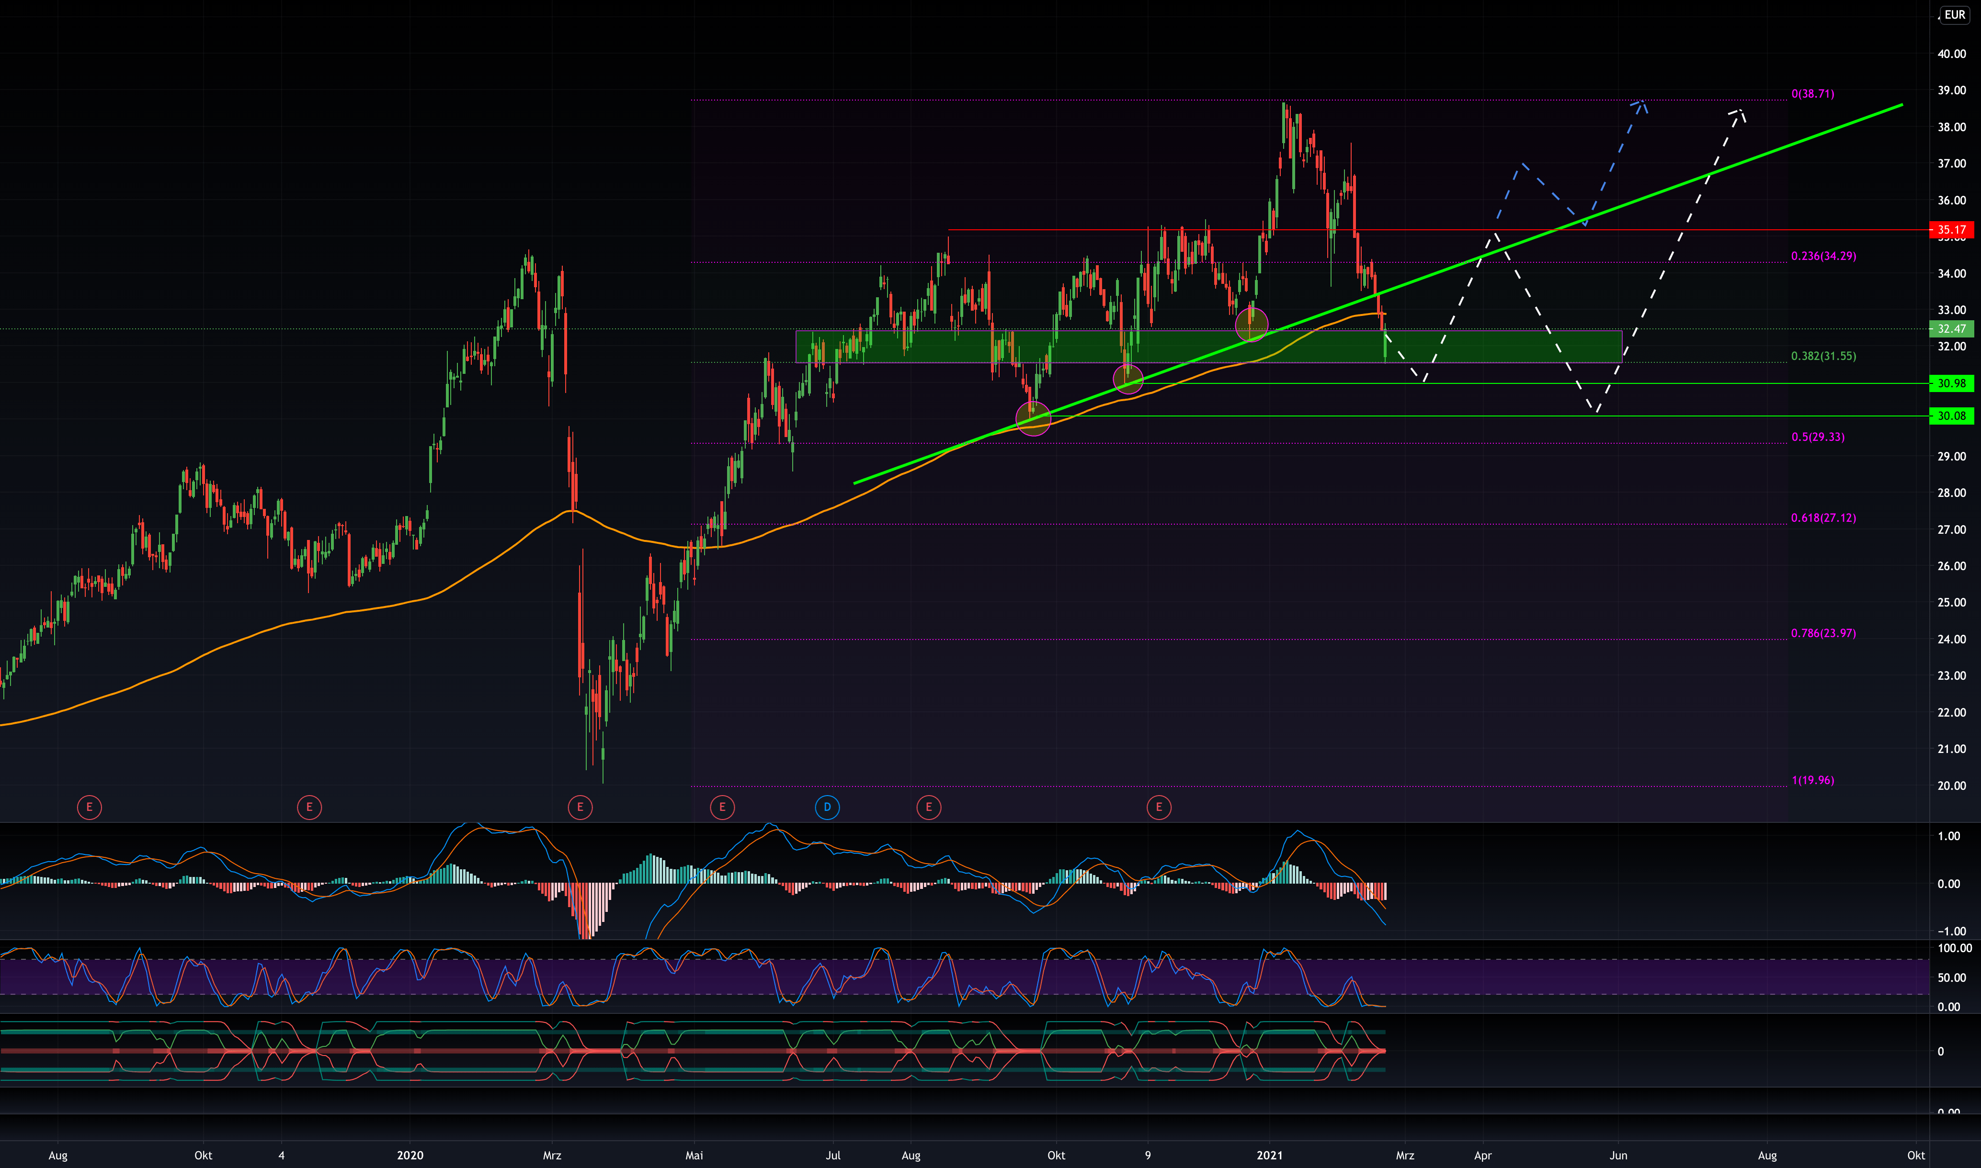Click the lowest pink circle marker on trendline
The image size is (1981, 1168).
(1033, 419)
